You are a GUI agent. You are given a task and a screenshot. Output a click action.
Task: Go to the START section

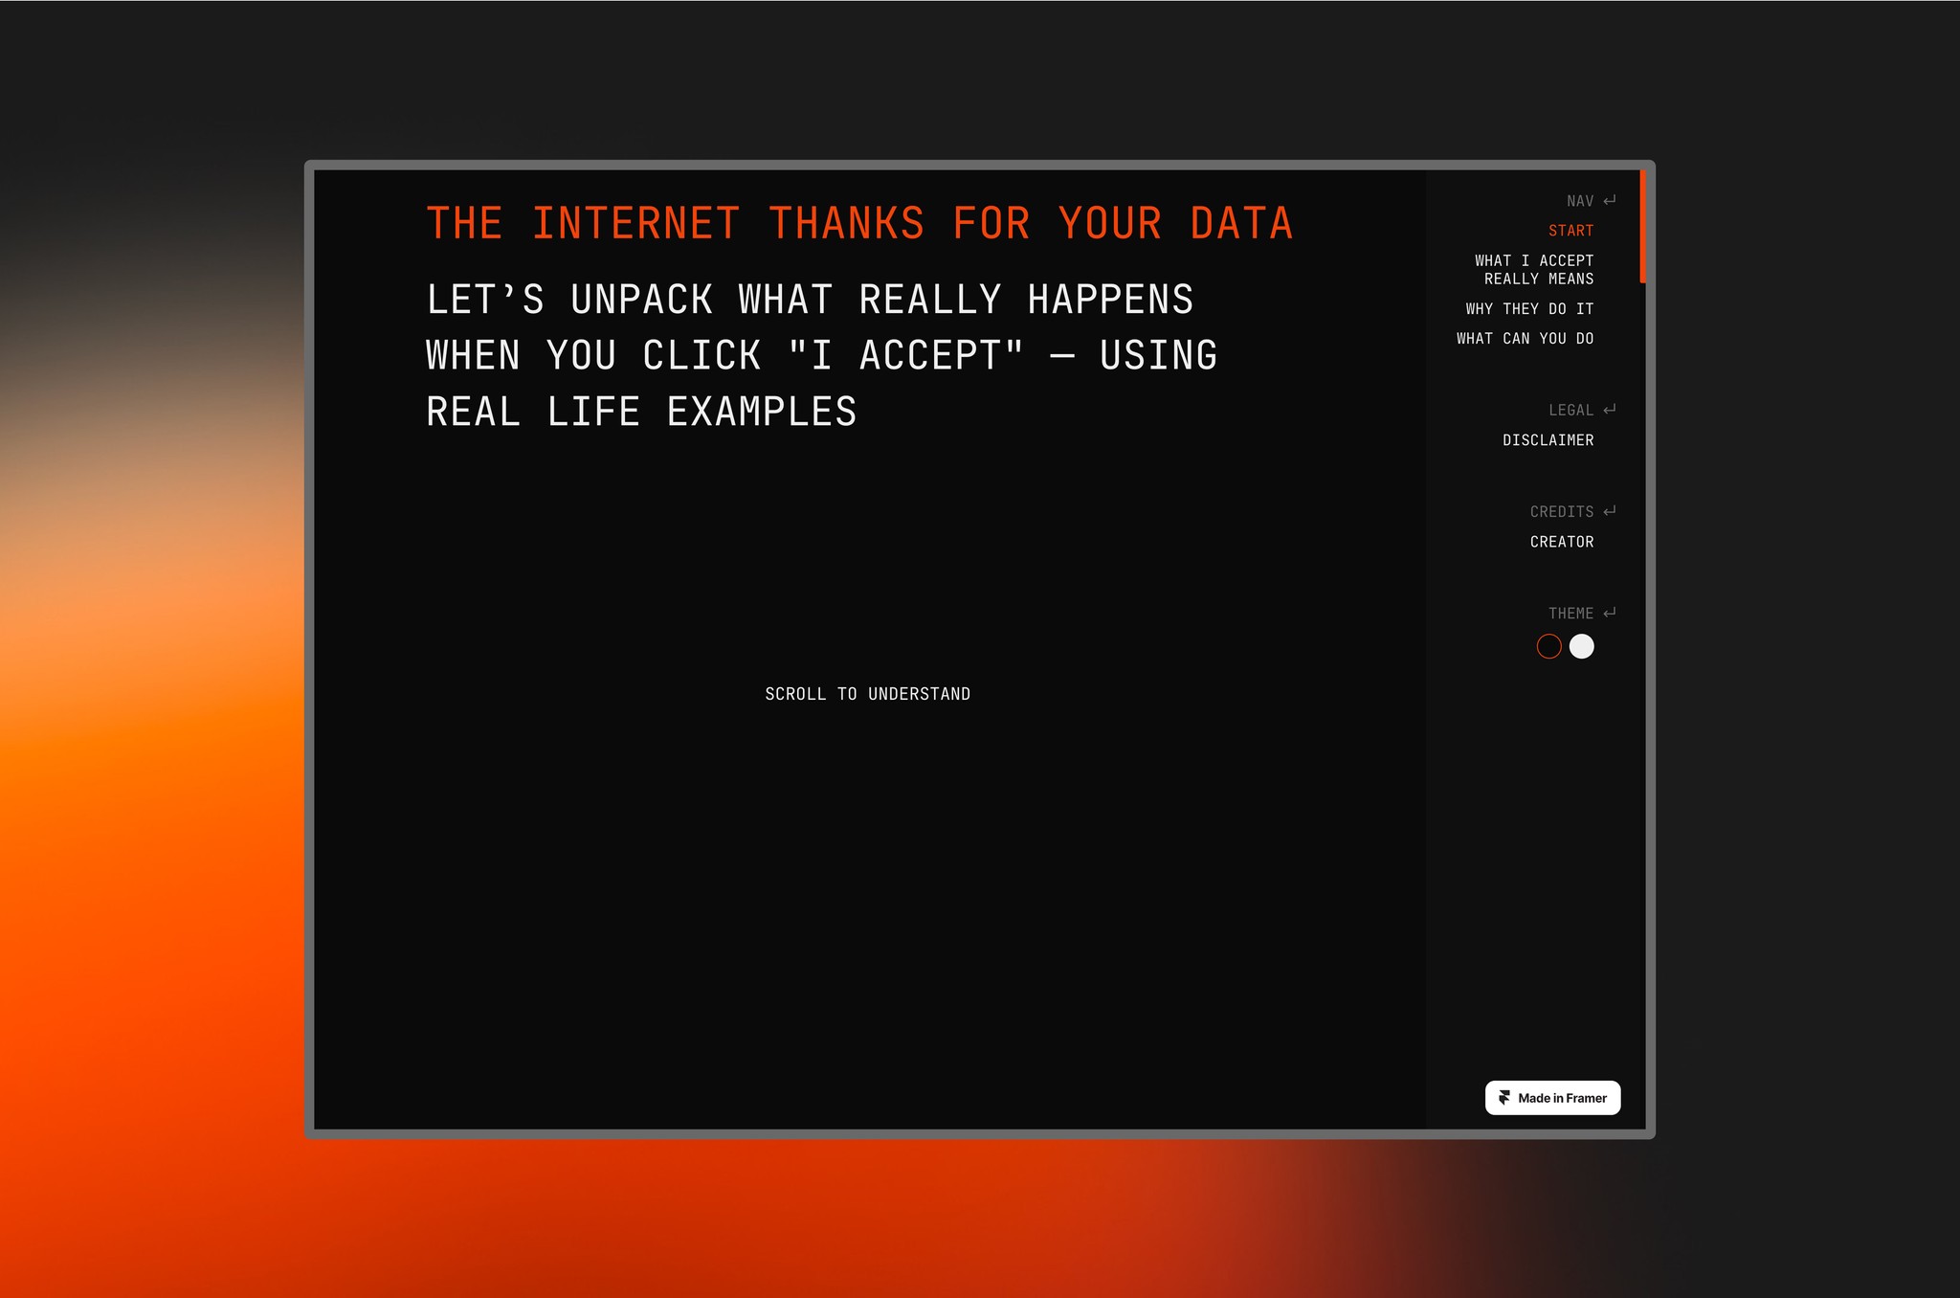[1570, 231]
